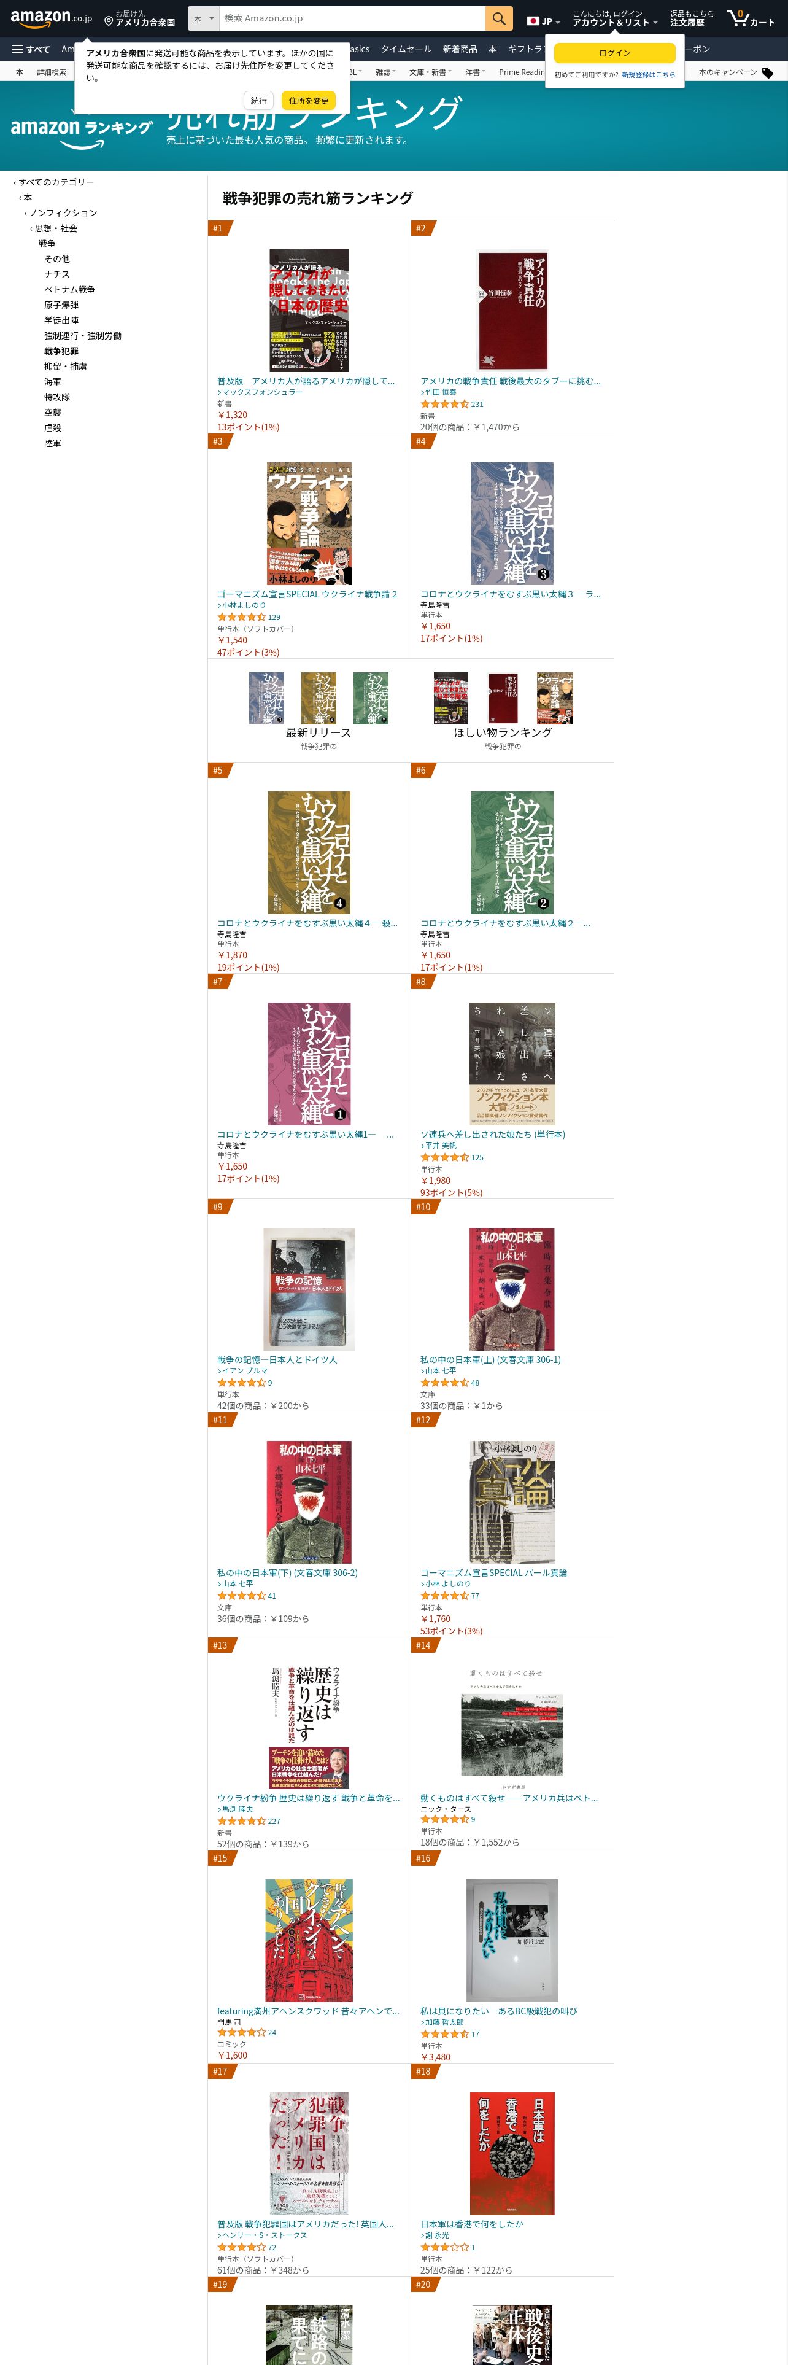Screen dimensions: 788x2365
Task: Click the yellow ログイン button
Action: tap(614, 53)
